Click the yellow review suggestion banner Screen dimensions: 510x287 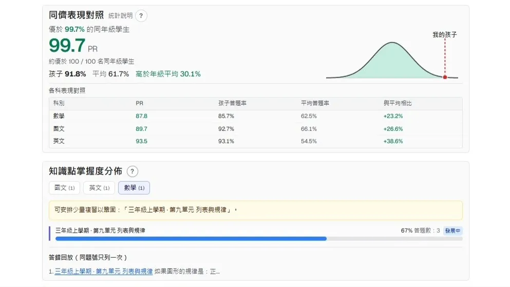point(256,211)
